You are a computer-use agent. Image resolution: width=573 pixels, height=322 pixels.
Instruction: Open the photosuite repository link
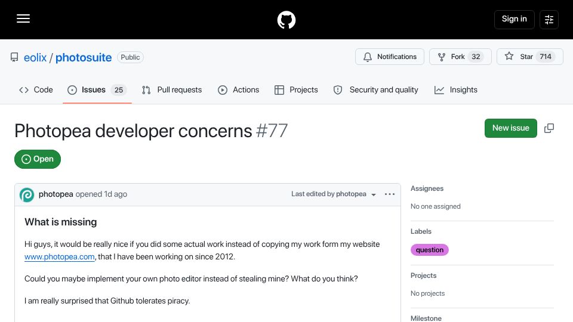click(x=84, y=57)
